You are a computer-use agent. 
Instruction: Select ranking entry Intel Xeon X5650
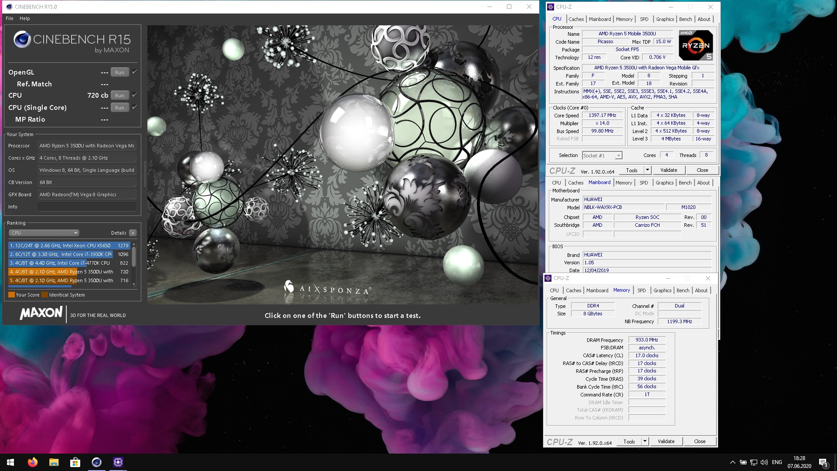[x=69, y=246]
